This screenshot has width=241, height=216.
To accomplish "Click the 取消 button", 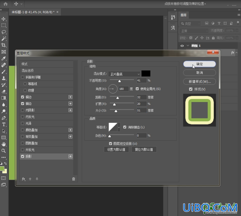I will point(200,73).
